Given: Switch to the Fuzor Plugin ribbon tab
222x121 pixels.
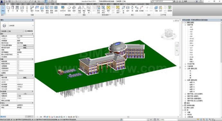Looking at the screenshot, I should [131, 4].
